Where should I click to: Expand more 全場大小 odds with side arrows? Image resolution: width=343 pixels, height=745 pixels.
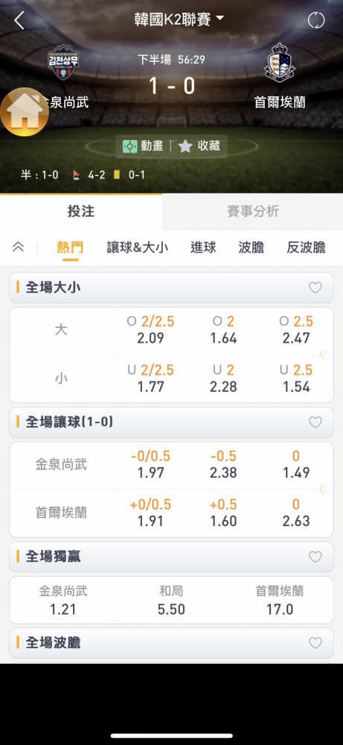(323, 355)
